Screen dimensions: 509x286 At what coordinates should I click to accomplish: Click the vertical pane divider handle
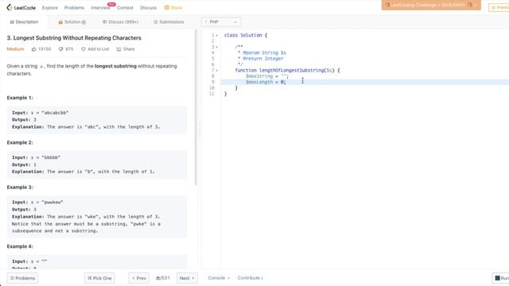point(200,129)
